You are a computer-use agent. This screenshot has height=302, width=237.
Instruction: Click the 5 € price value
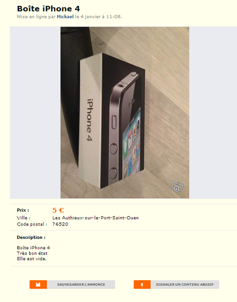click(58, 210)
